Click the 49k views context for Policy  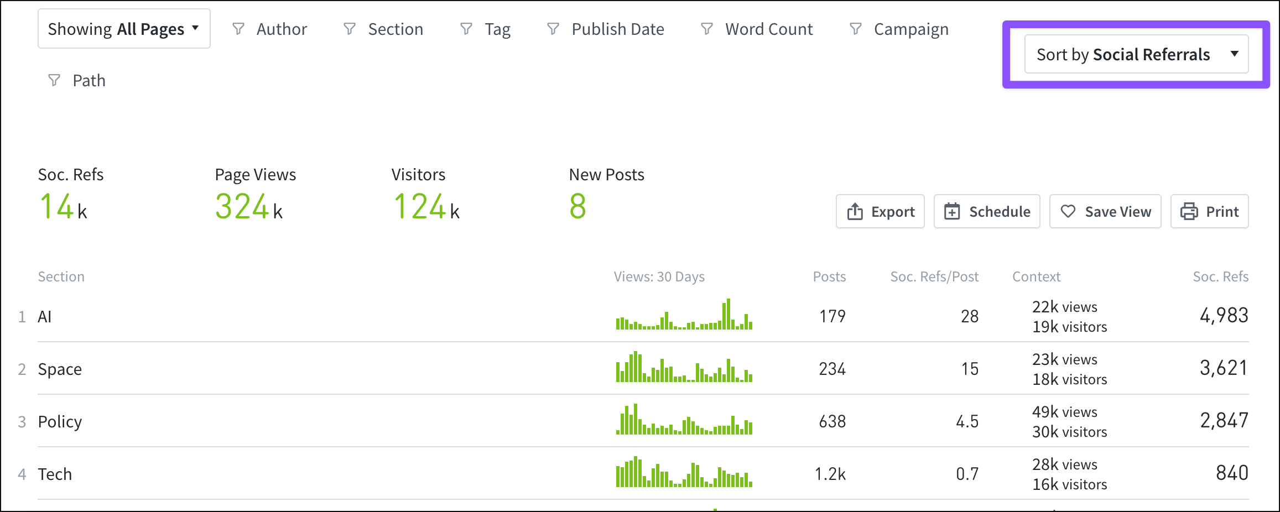click(x=1065, y=412)
